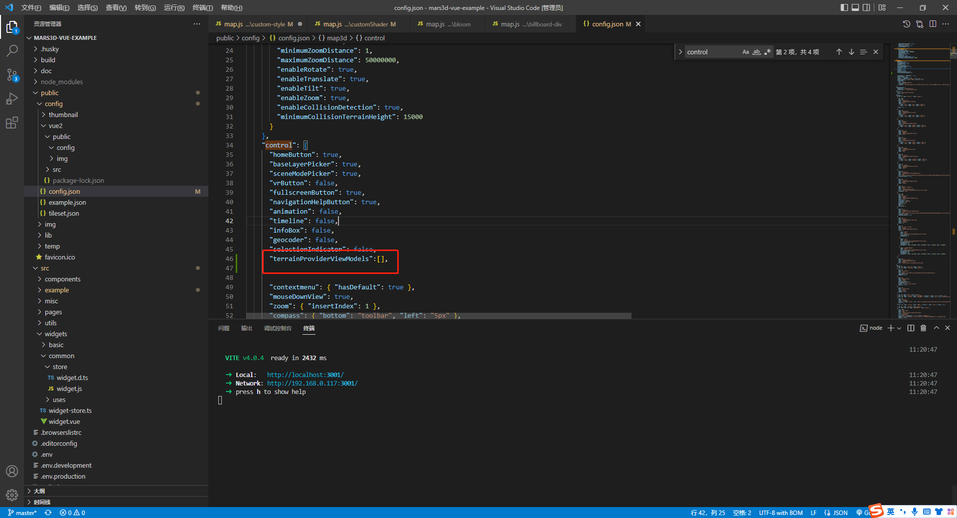Go to previous find match
This screenshot has height=518, width=957.
(839, 52)
